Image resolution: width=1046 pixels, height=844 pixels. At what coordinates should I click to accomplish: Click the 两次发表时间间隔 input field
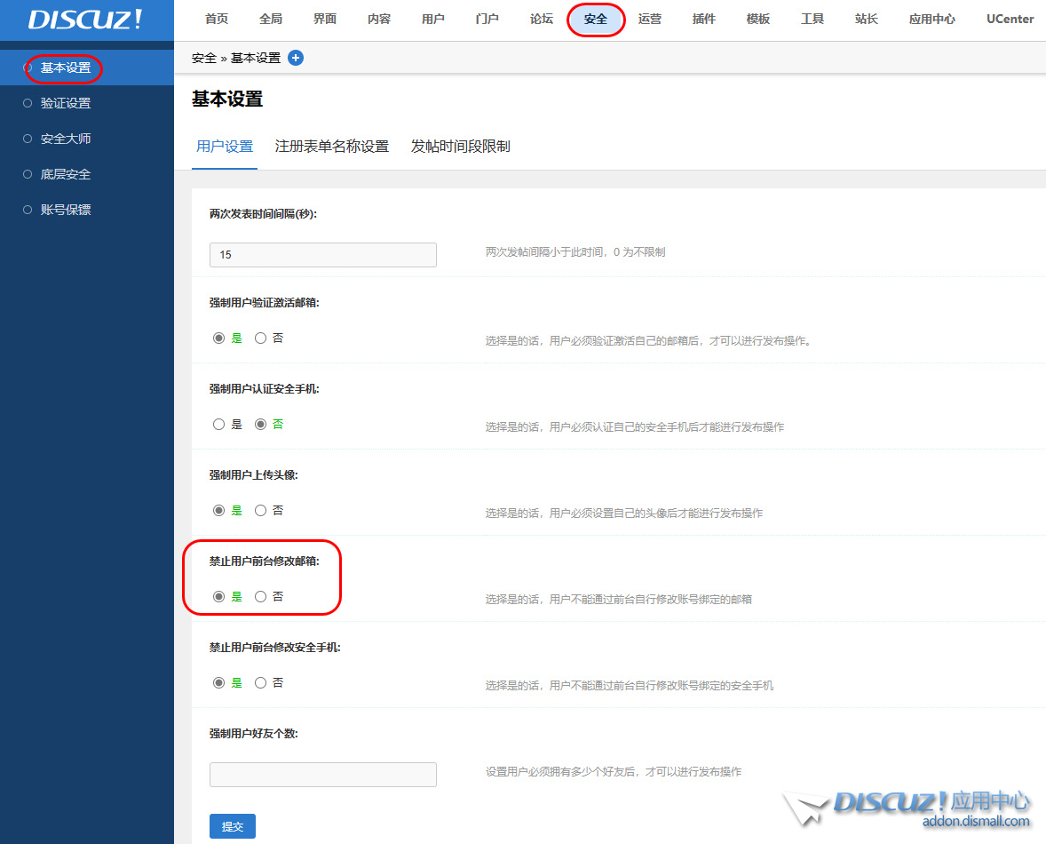point(322,255)
